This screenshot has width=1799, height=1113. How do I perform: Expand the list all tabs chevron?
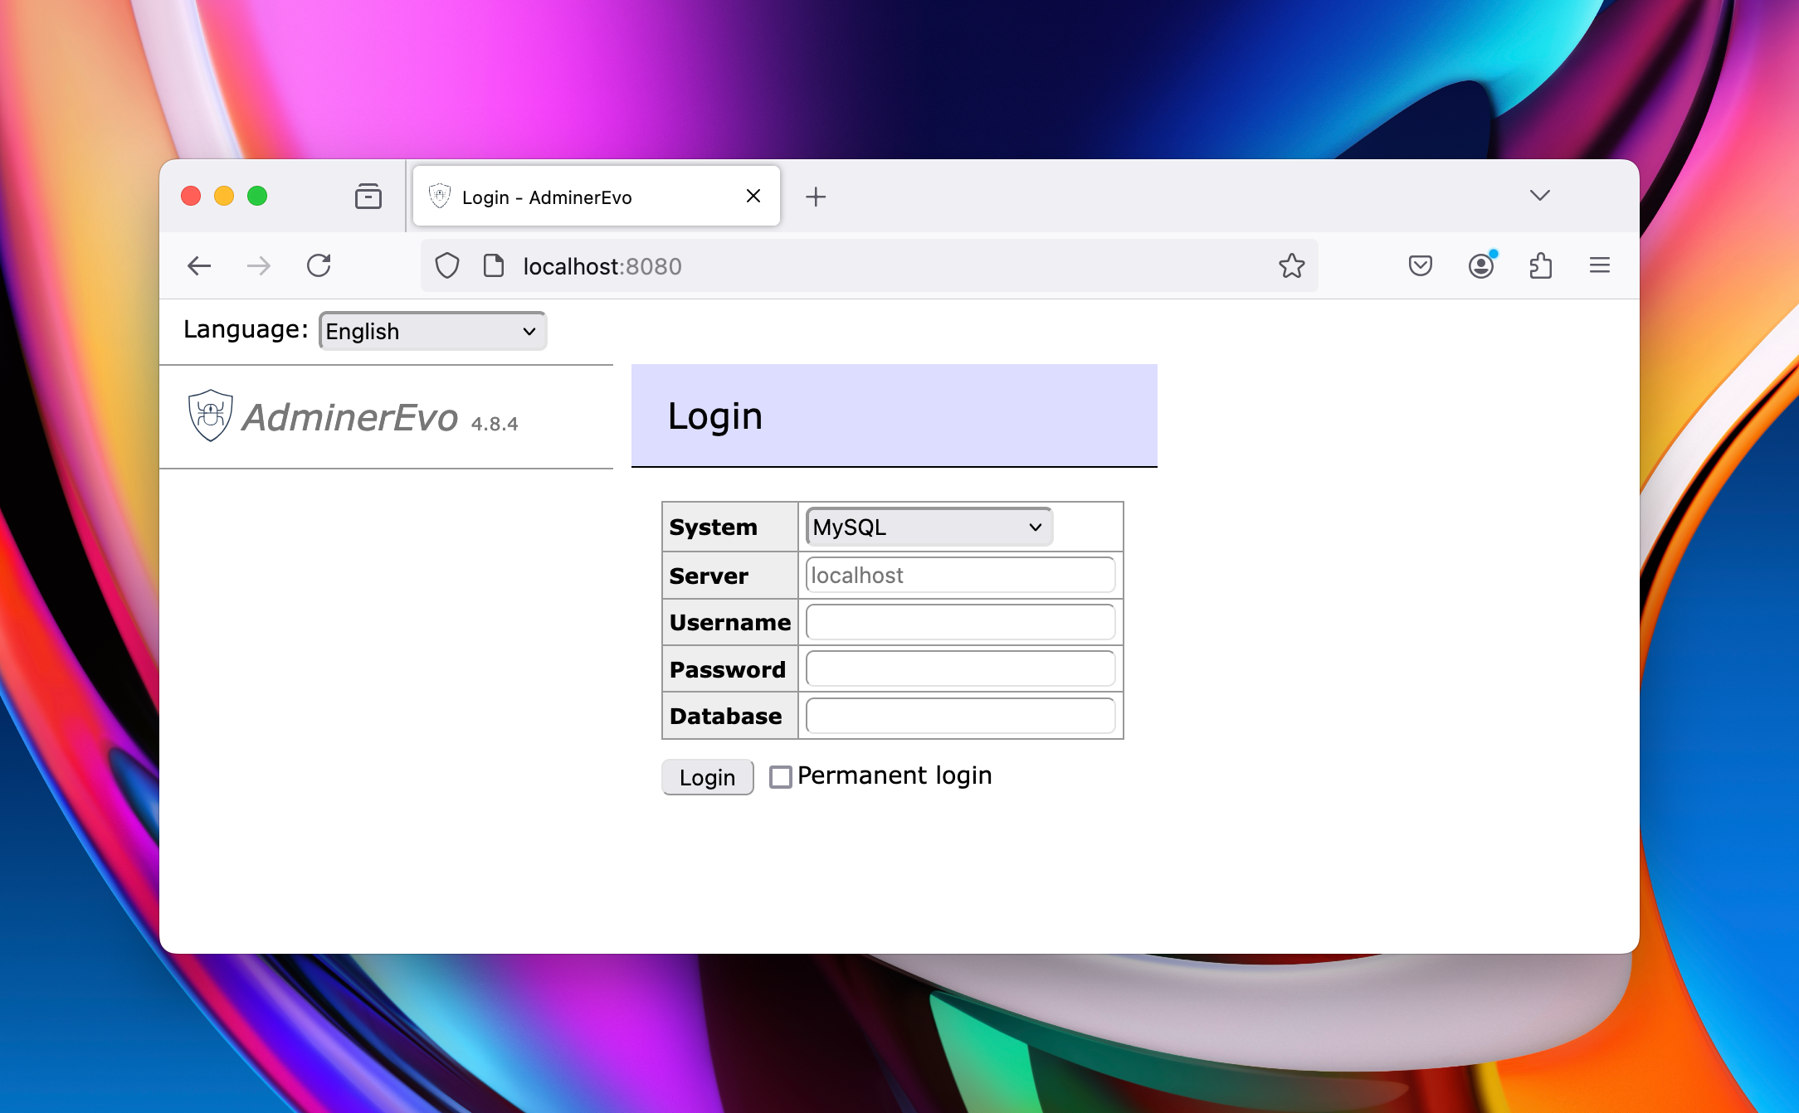pyautogui.click(x=1539, y=196)
